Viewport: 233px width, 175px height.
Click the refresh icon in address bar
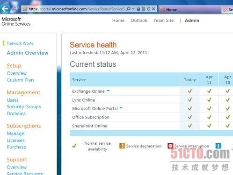pos(148,9)
